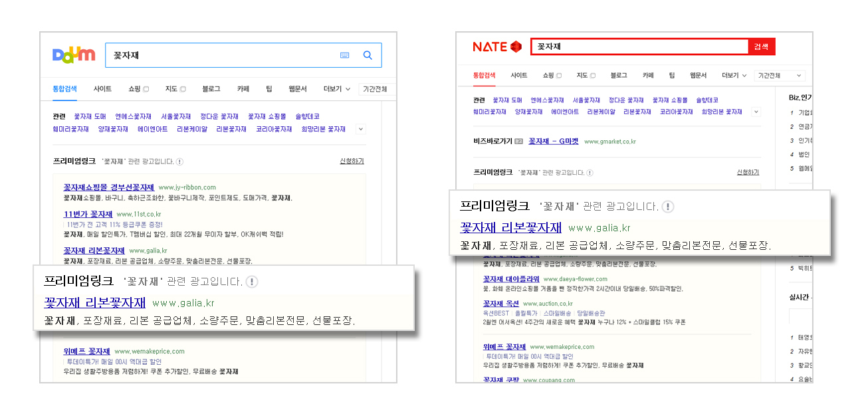The width and height of the screenshot is (864, 414).
Task: Click 신청하기 link in Nate
Action: (748, 173)
